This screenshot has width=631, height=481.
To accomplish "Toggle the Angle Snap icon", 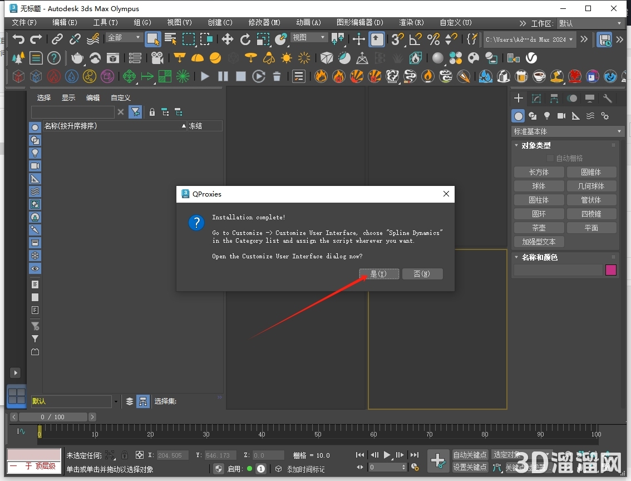I will point(415,40).
